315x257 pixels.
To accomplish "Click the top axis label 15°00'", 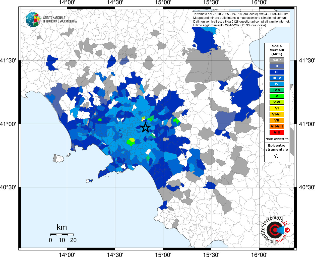I will point(163,3).
